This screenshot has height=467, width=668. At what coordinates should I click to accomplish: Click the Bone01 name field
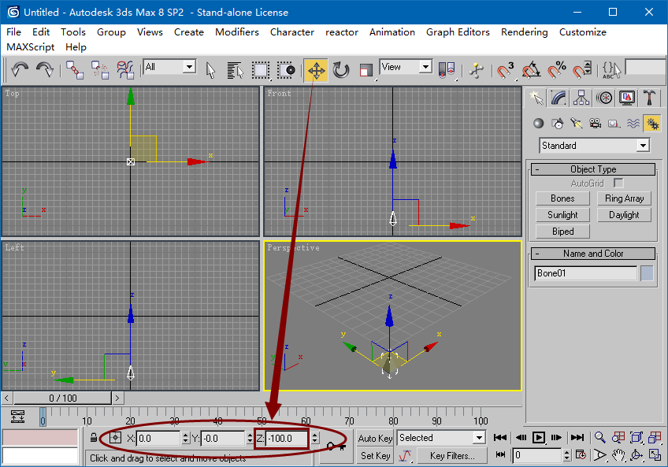pos(585,273)
